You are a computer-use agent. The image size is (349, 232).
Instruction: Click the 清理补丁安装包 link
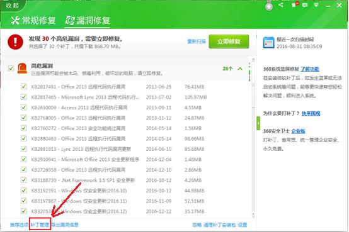coord(219,225)
